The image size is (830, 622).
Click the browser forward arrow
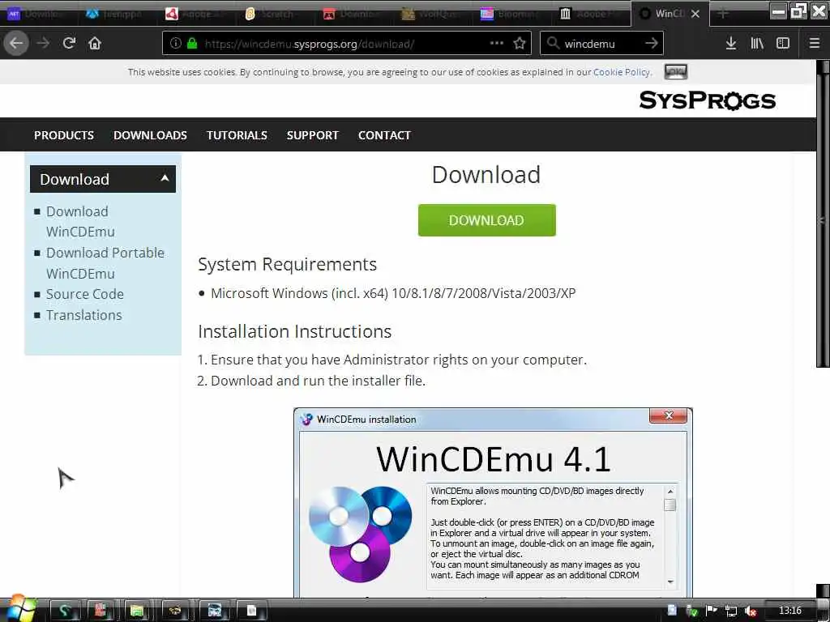click(43, 44)
